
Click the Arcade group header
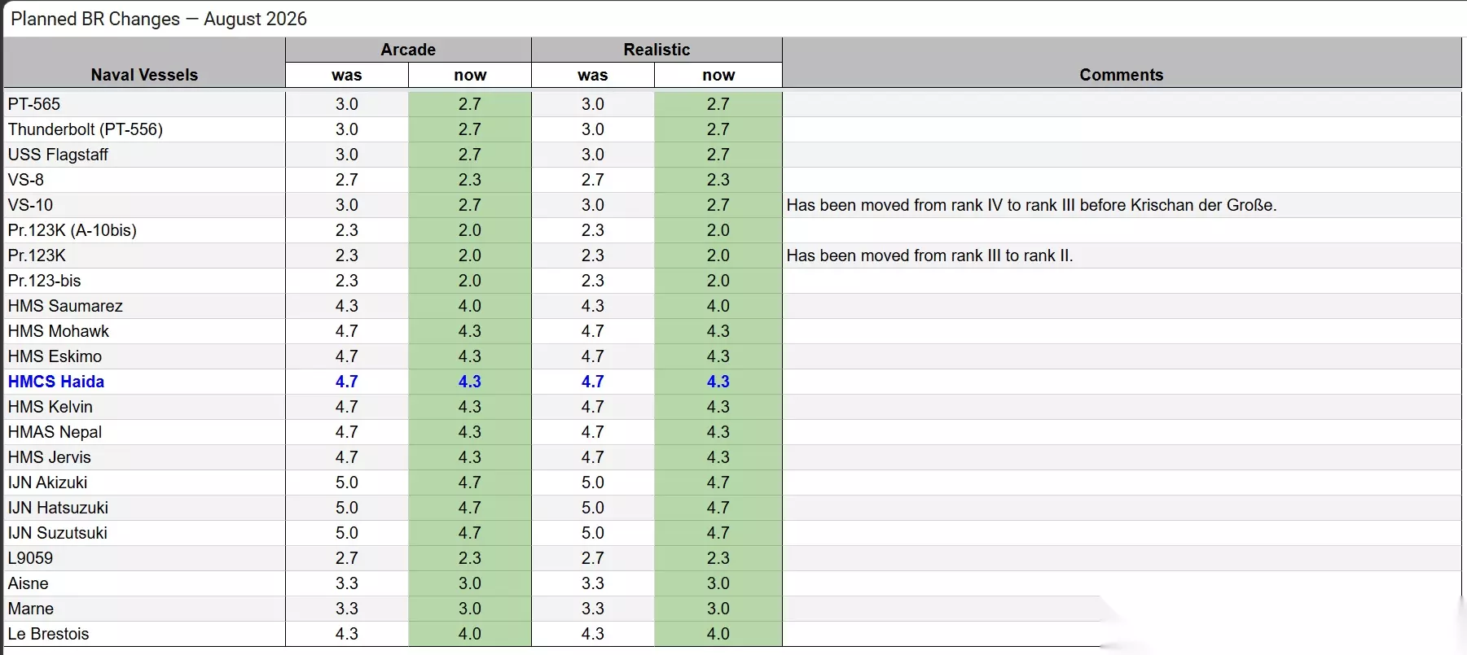pos(408,50)
